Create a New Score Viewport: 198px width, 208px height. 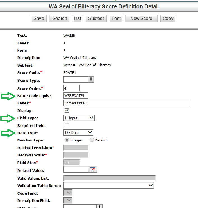pyautogui.click(x=141, y=19)
